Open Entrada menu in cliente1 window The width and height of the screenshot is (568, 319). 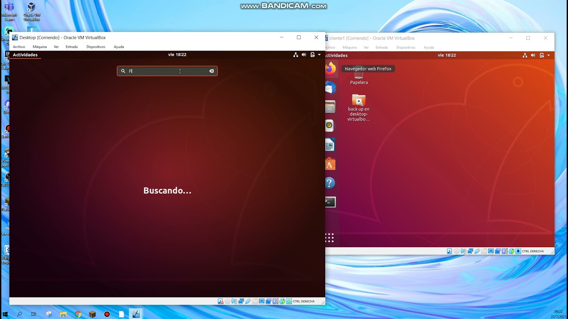[x=382, y=47]
